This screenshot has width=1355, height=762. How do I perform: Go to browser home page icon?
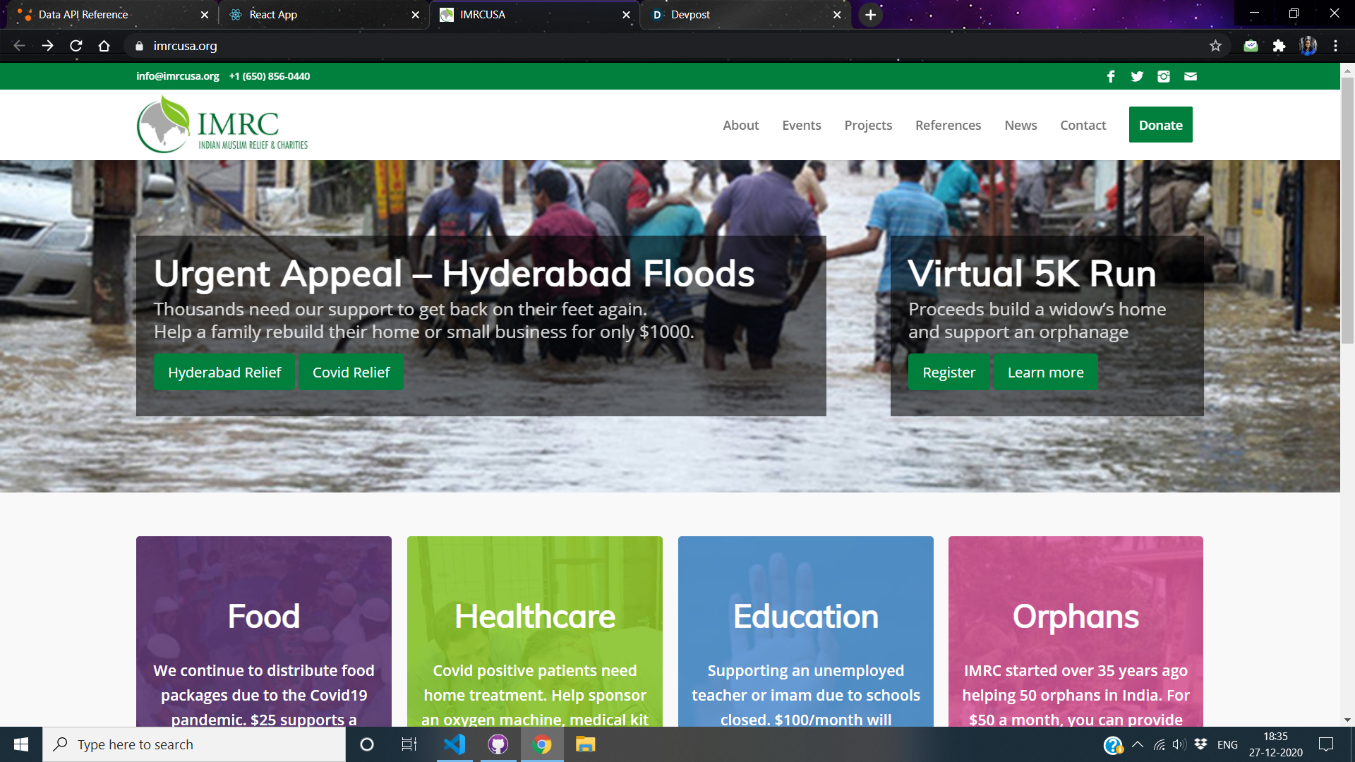104,46
